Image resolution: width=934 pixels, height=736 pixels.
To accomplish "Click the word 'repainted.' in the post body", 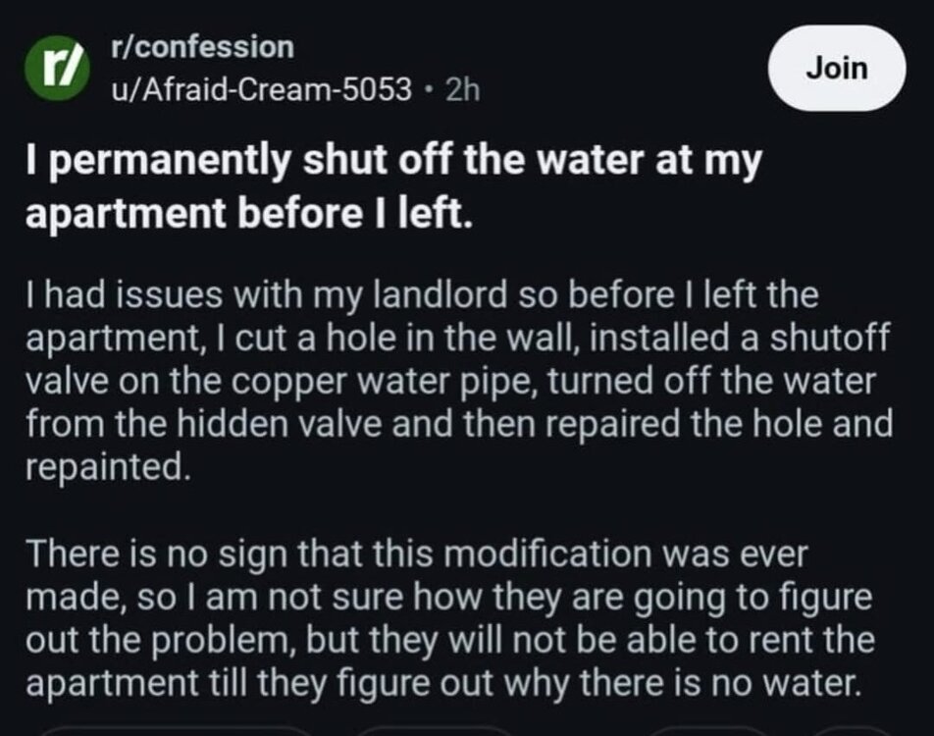I will [x=108, y=467].
